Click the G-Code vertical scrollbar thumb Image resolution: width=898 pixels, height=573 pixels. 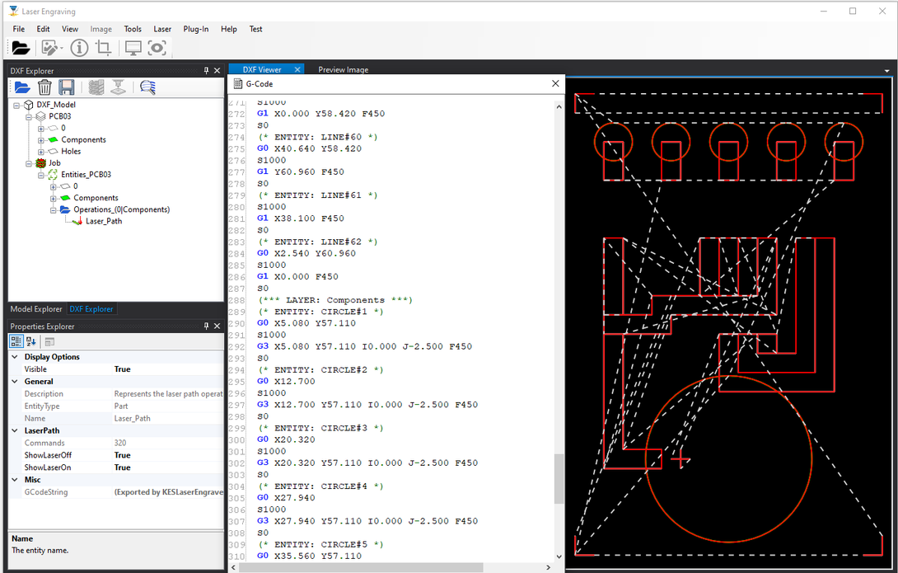(x=559, y=478)
